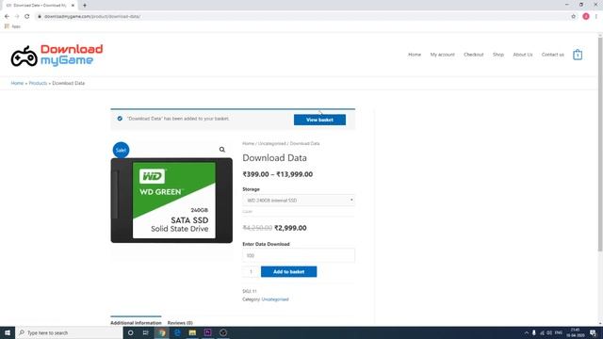Click Products in the top breadcrumb
Viewport: 603px width, 339px height.
38,83
